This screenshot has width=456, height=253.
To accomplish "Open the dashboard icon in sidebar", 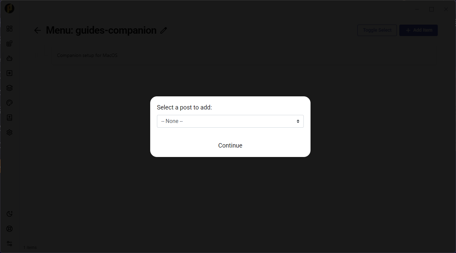I will coord(9,29).
